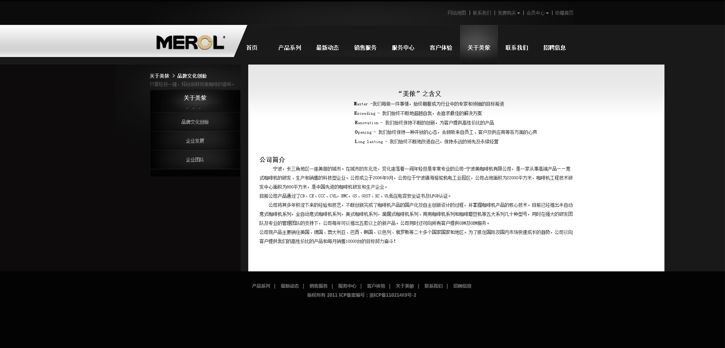
Task: Navigate to 服务中心 menu item
Action: (403, 48)
